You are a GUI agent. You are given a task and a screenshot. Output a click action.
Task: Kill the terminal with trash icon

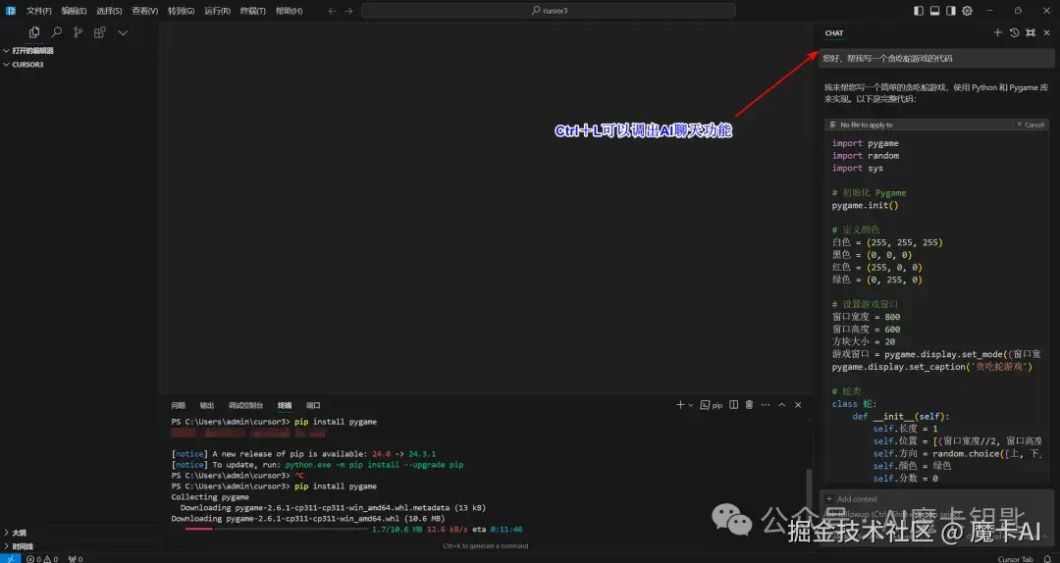[x=749, y=405]
